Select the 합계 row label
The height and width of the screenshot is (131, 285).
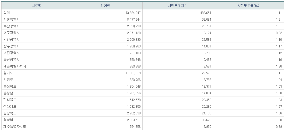pos(7,13)
